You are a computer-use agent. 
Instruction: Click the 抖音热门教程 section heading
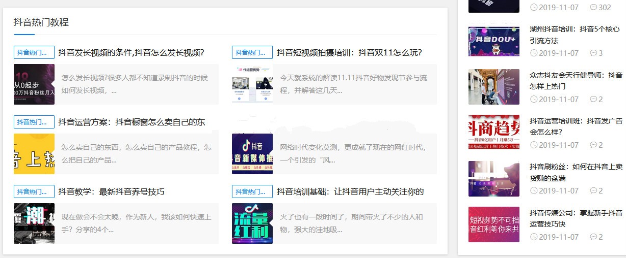(41, 22)
